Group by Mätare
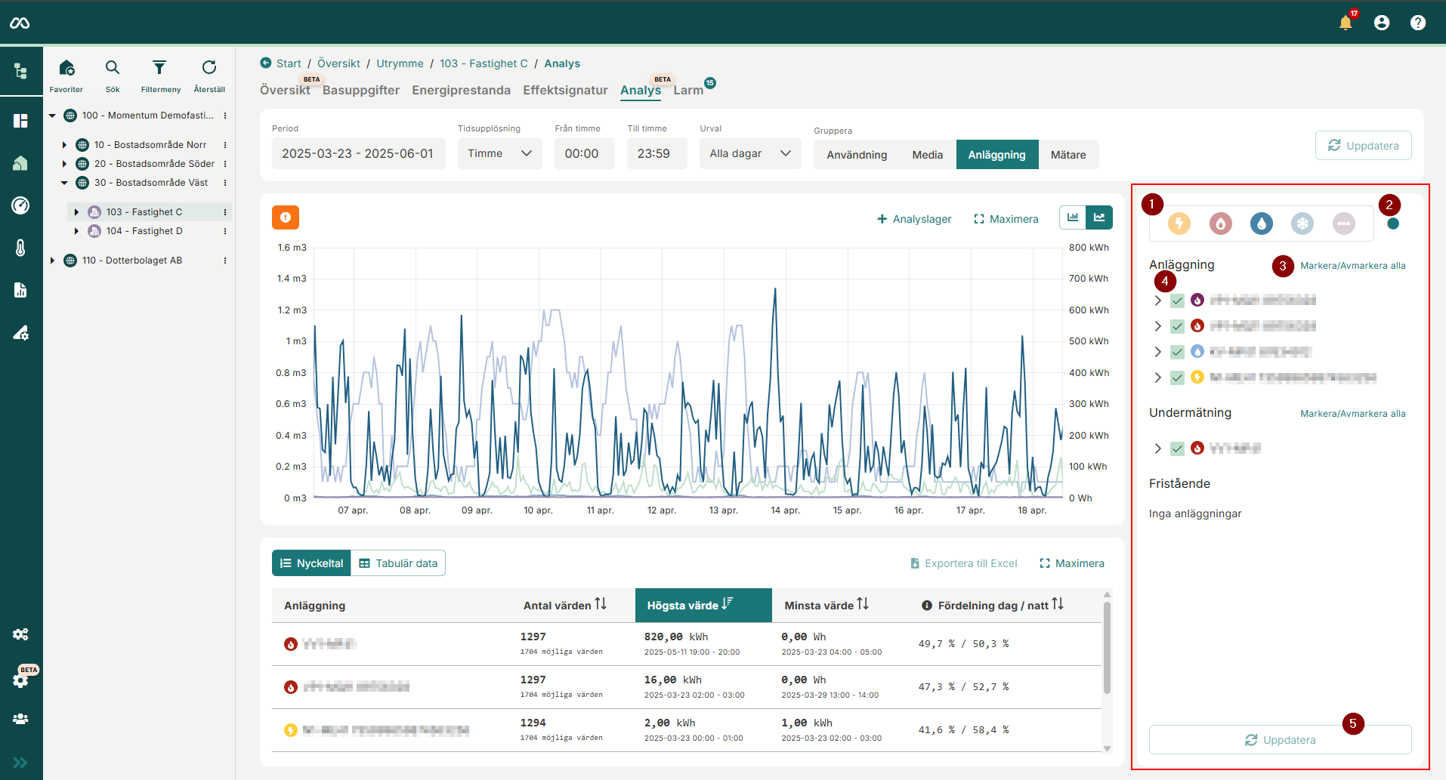The height and width of the screenshot is (780, 1446). click(x=1068, y=155)
